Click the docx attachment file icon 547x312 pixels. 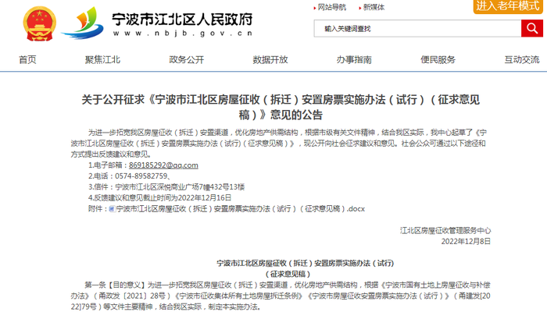point(112,209)
